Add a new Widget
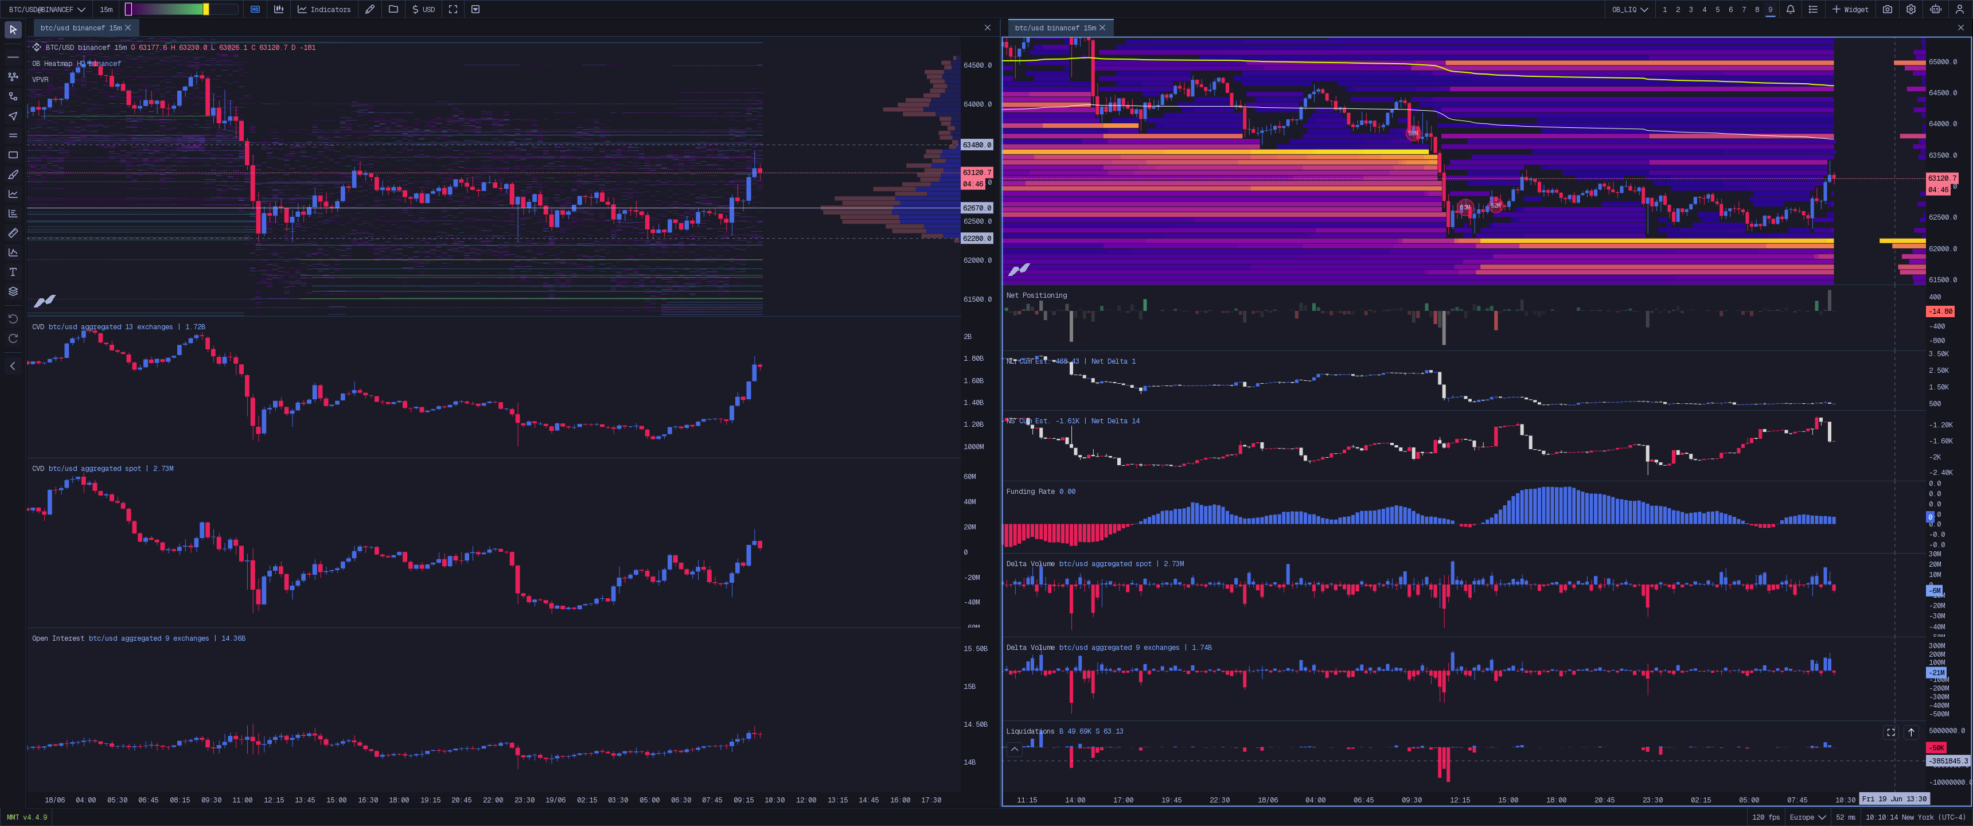This screenshot has height=826, width=1973. pos(1850,9)
